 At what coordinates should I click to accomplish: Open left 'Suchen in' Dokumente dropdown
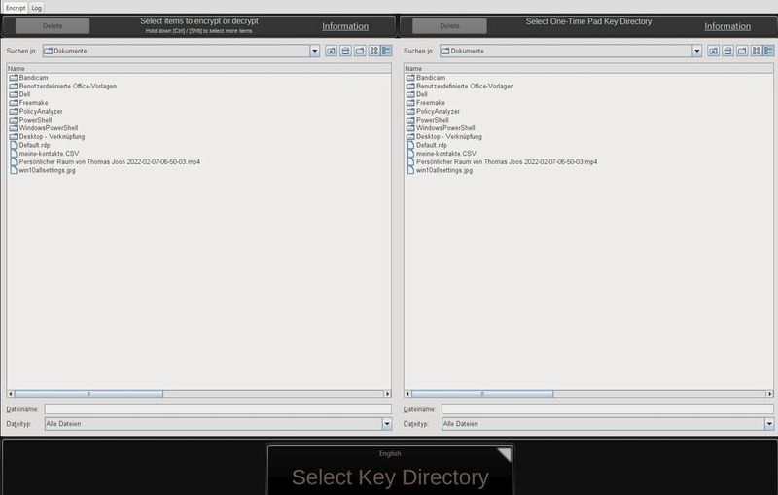314,51
